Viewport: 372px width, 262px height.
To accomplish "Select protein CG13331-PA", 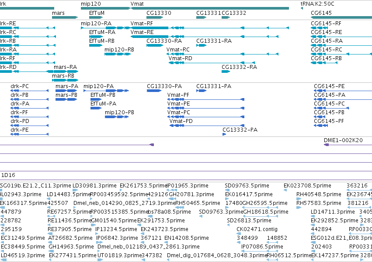I will pyautogui.click(x=201, y=91).
